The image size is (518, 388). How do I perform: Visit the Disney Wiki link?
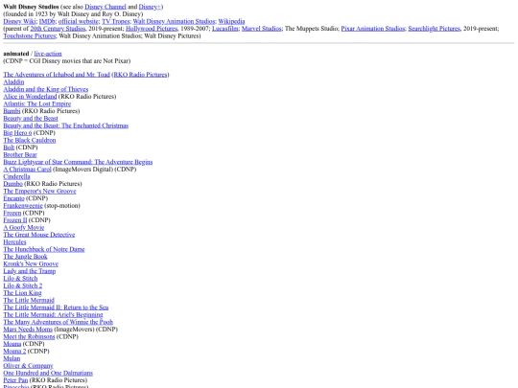[x=19, y=21]
